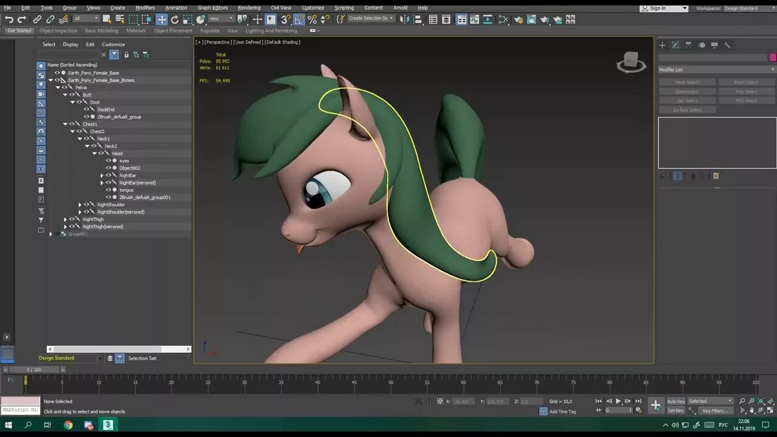This screenshot has height=437, width=777.
Task: Click the pink object color swatch
Action: (773, 58)
